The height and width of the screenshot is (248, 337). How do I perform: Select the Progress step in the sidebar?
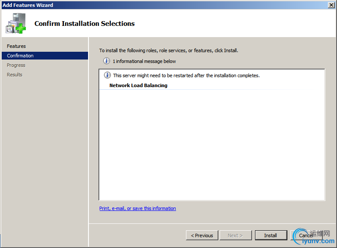[x=16, y=65]
